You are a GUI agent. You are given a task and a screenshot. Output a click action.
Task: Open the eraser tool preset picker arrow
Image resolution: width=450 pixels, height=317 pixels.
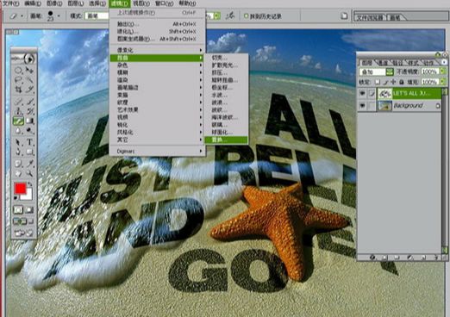tap(22, 16)
